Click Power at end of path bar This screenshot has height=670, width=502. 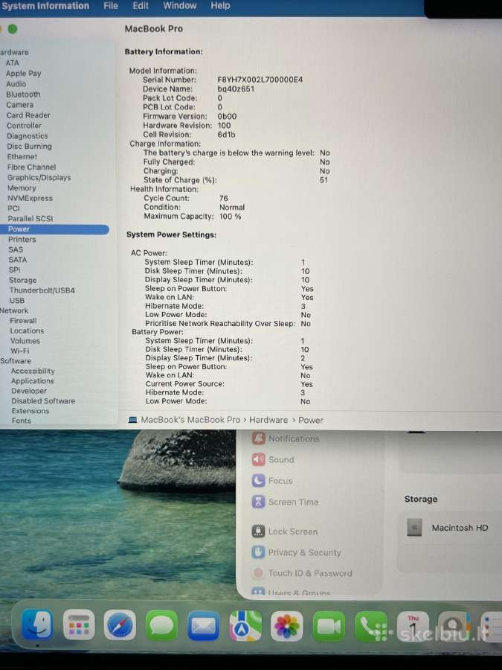pyautogui.click(x=311, y=420)
